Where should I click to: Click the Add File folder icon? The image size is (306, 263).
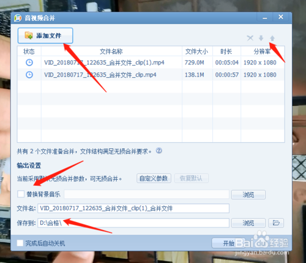point(29,36)
